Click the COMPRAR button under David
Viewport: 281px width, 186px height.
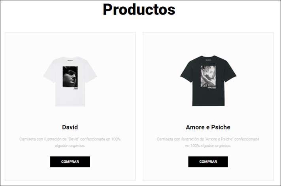pos(70,162)
